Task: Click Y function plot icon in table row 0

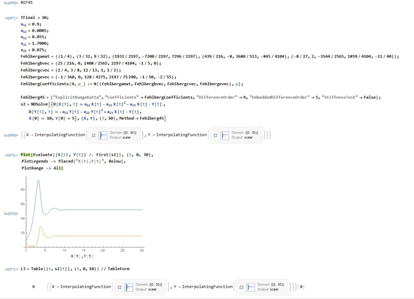Action: click(251, 287)
